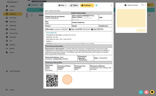Screen dimensions: 156x96
Task: Click inside the yellow note text area
Action: pyautogui.click(x=131, y=18)
